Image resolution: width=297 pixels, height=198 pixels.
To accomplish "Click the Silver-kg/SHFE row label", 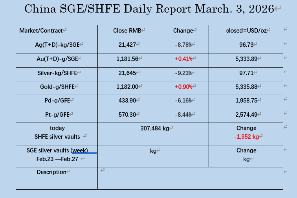I will tap(57, 73).
